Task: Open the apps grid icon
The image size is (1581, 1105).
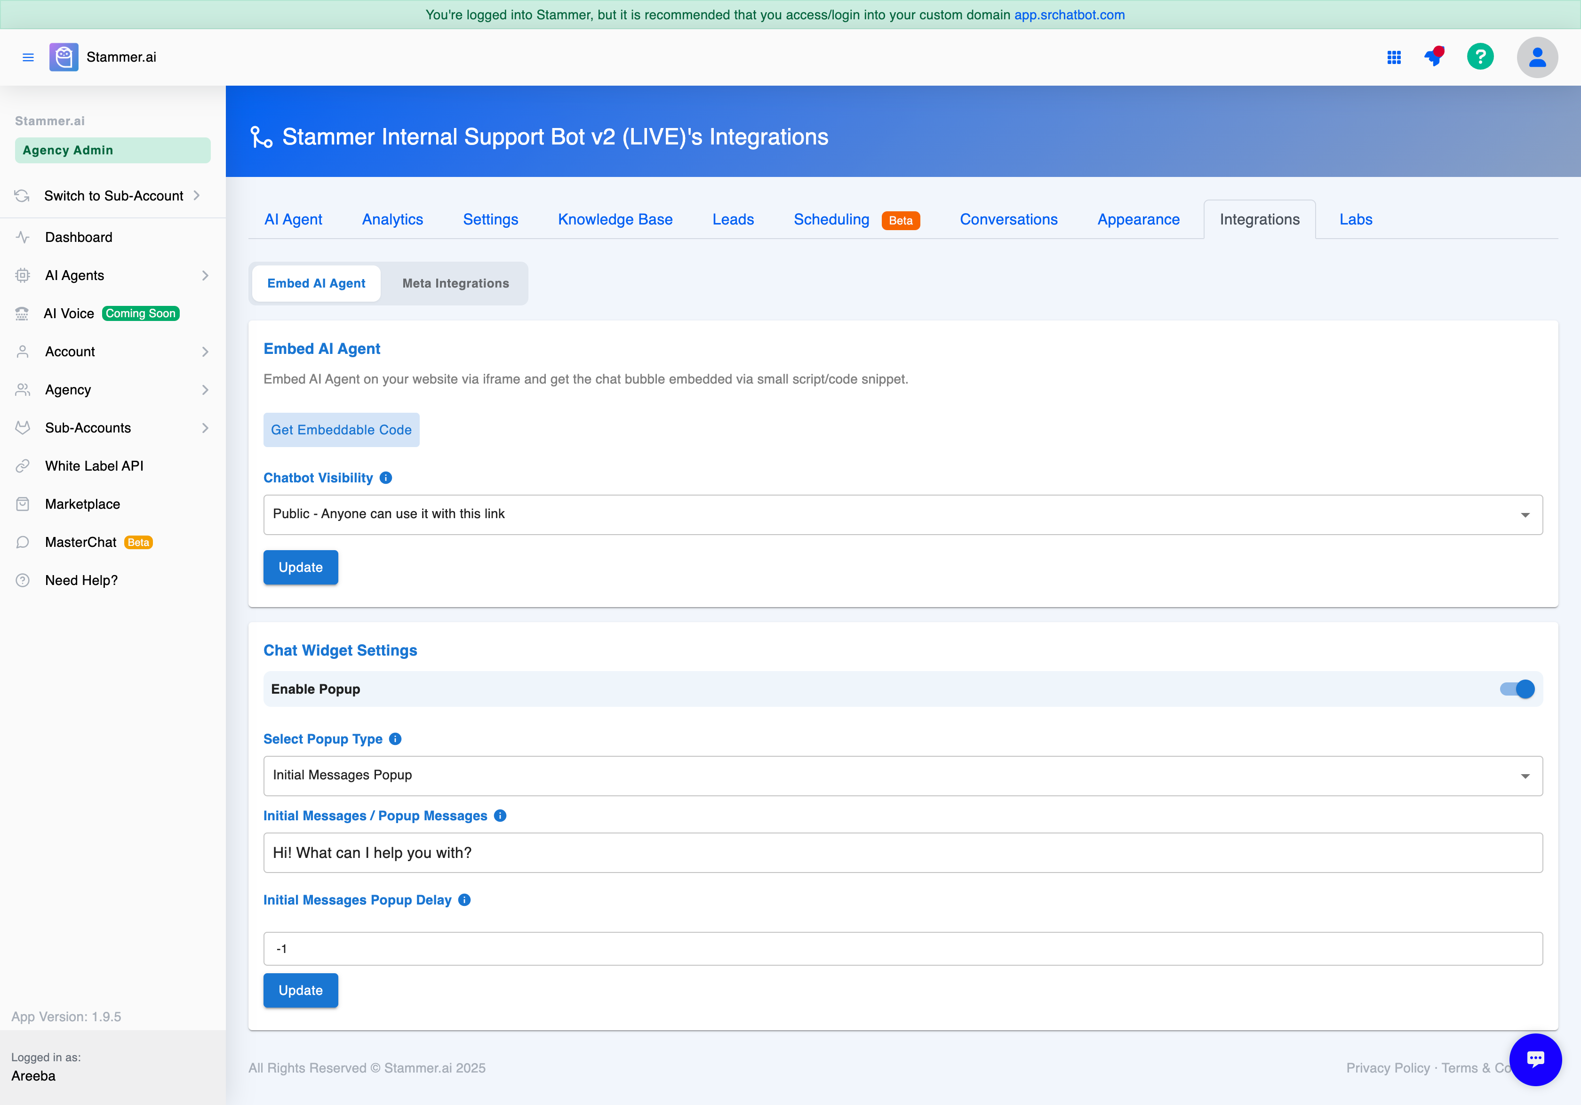Action: tap(1394, 57)
